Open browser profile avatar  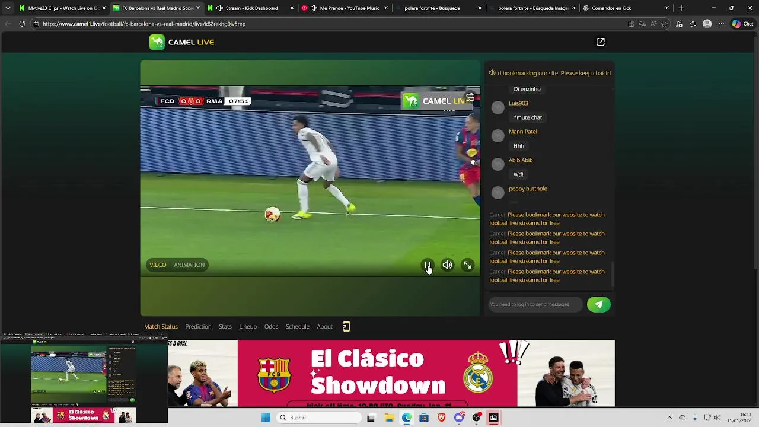[x=707, y=24]
